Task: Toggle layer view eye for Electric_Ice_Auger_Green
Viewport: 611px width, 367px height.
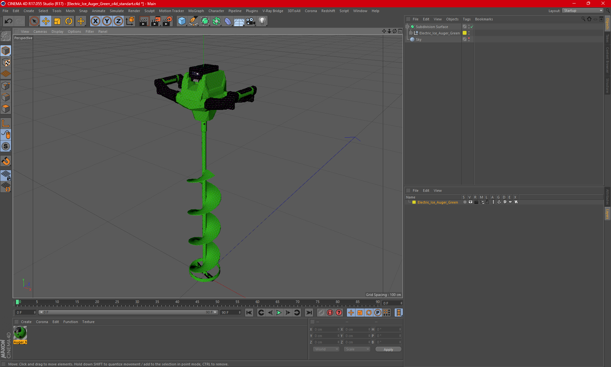Action: click(x=470, y=202)
